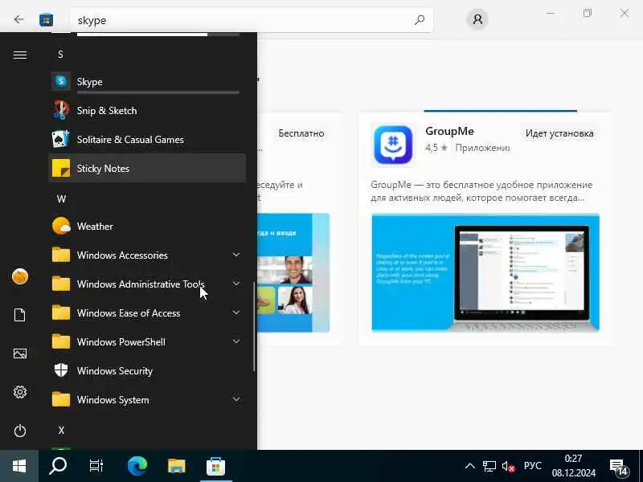This screenshot has width=643, height=482.
Task: Switch РУС input language indicator
Action: pyautogui.click(x=532, y=466)
